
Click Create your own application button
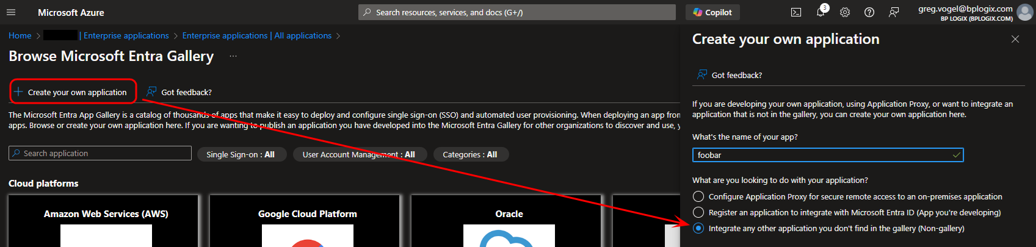[71, 92]
